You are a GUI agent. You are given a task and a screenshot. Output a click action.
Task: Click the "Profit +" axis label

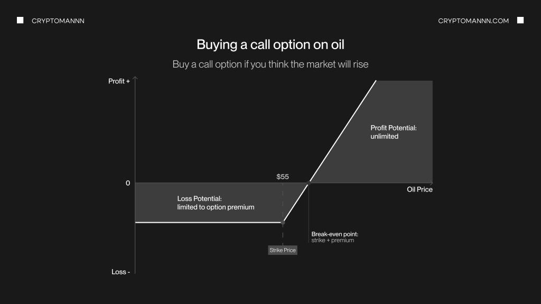pos(119,81)
